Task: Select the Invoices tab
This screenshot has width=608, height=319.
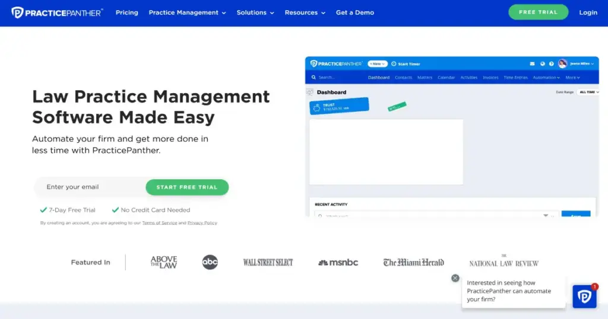Action: tap(490, 78)
